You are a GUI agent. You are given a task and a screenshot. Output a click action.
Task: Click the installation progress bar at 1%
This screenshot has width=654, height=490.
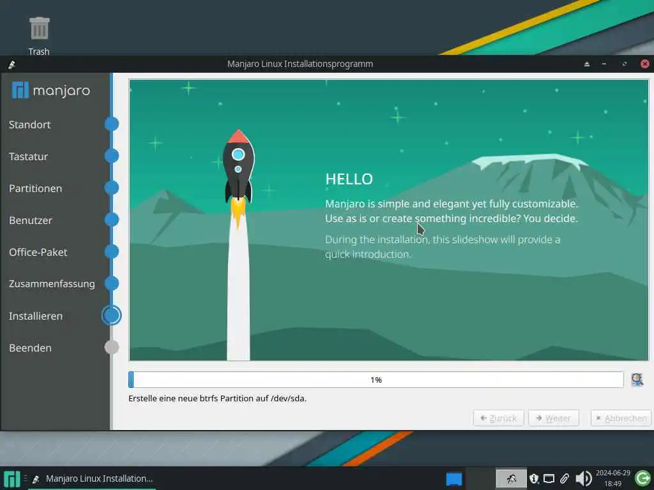coord(376,380)
